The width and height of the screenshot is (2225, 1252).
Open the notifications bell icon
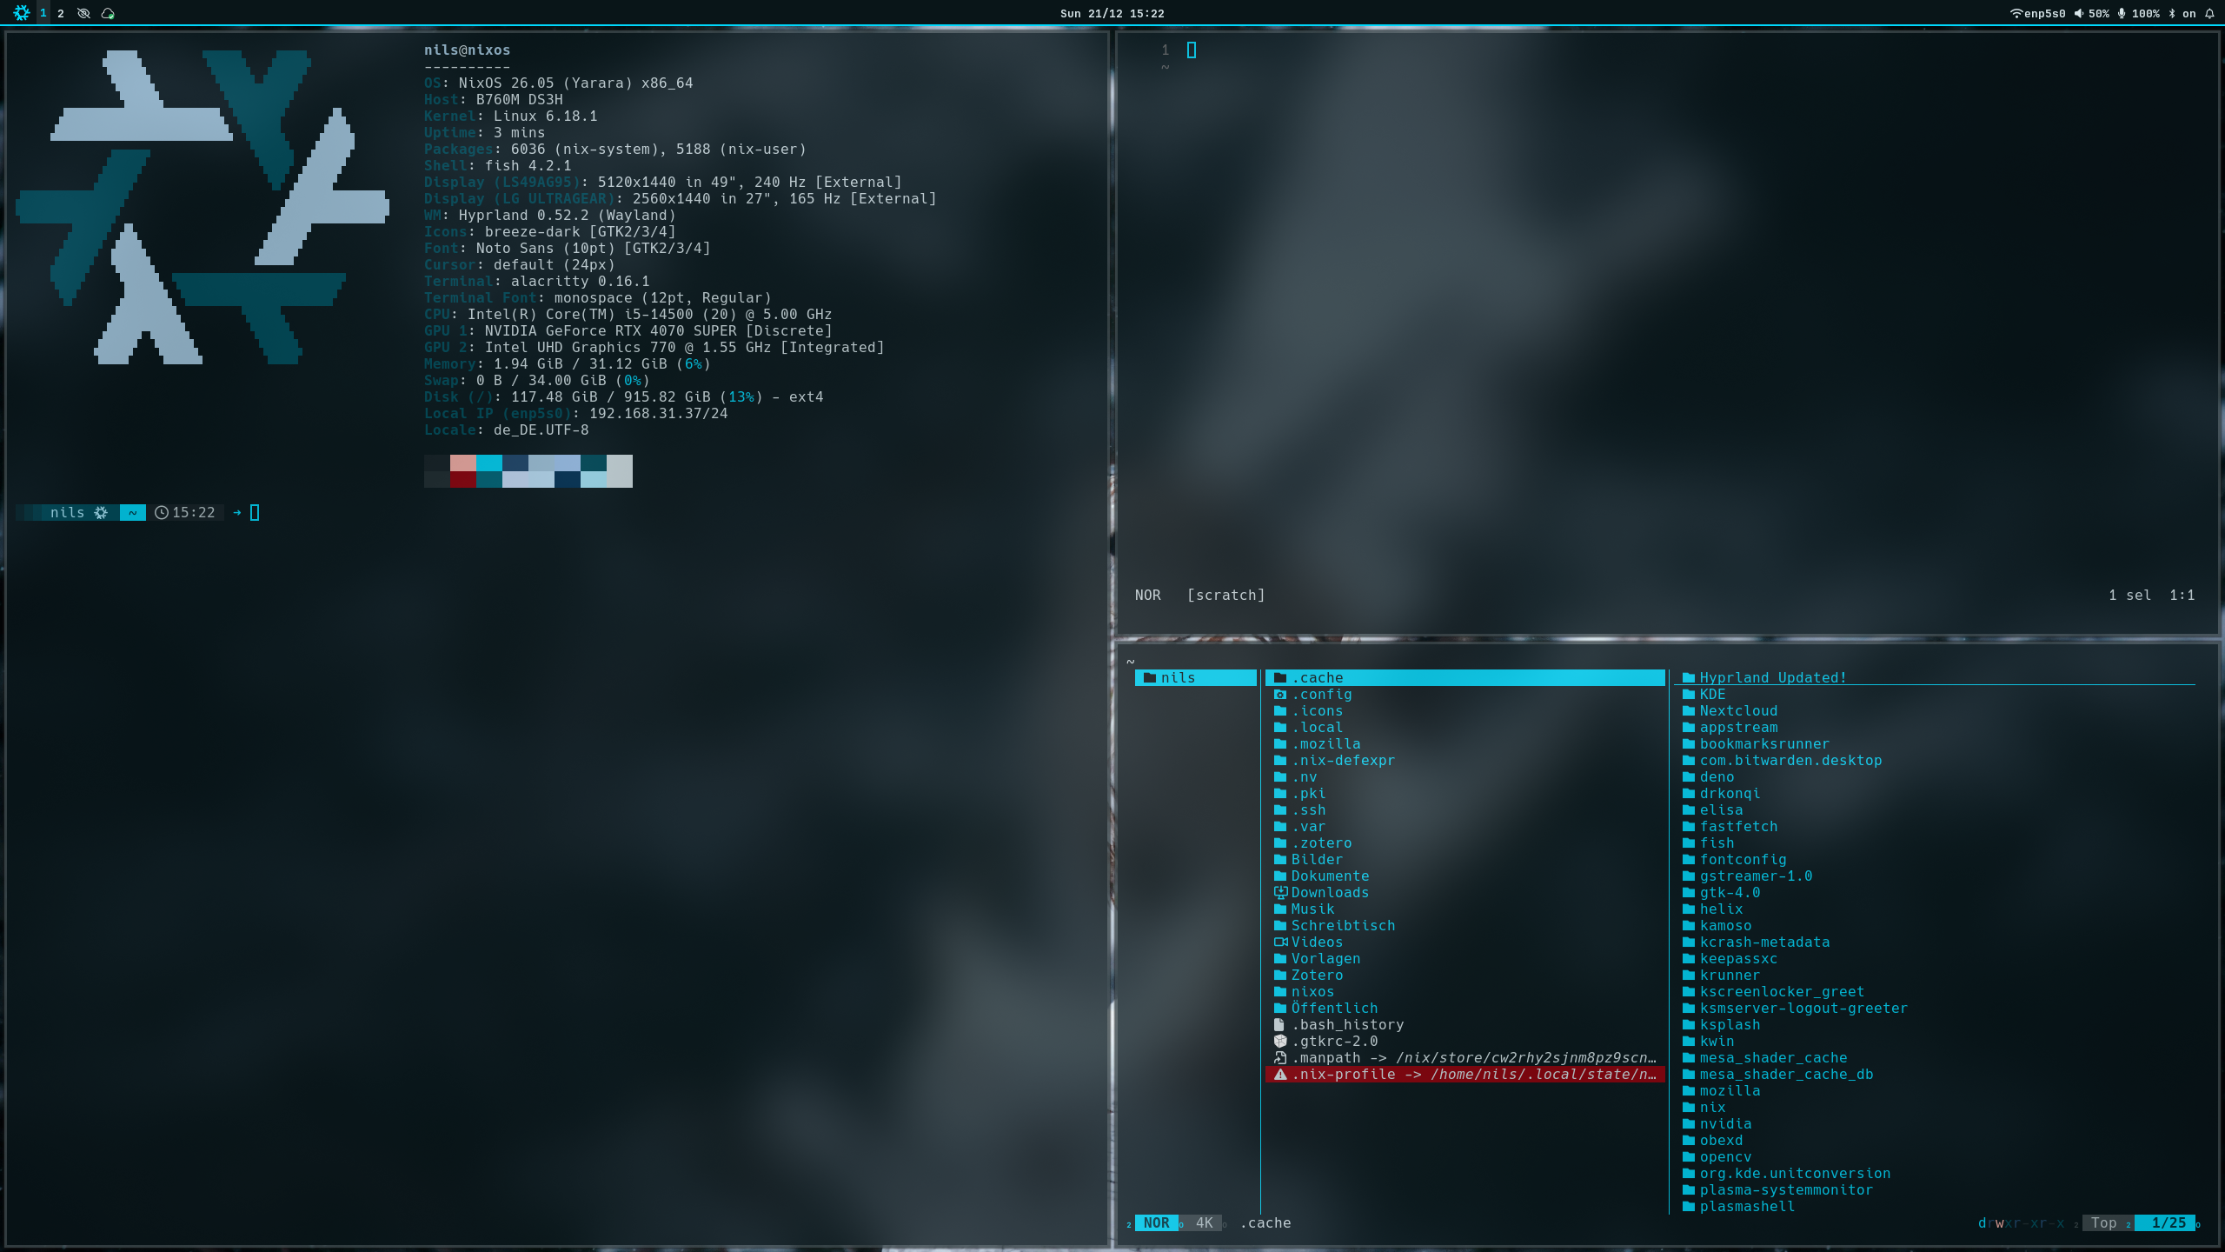(x=2209, y=13)
